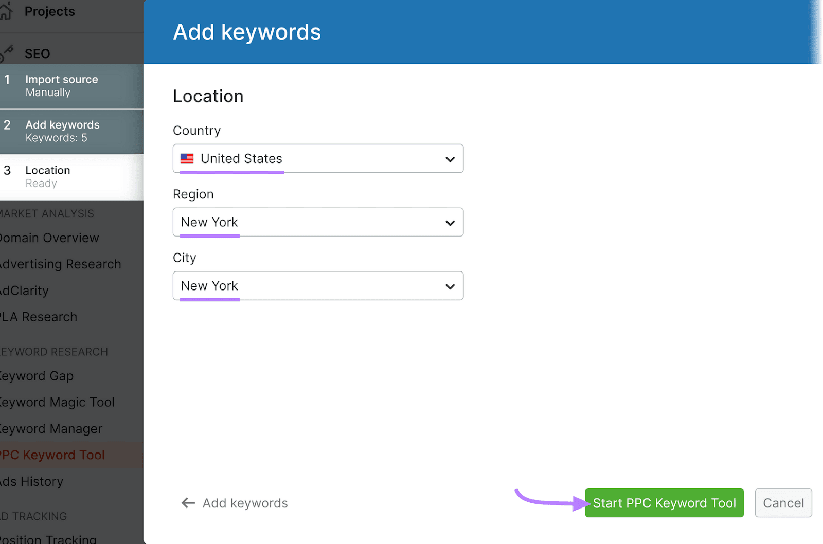Go back to Add keywords step
Viewport: 823px width, 544px height.
pos(235,503)
